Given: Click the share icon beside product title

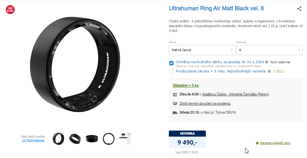Looking at the screenshot, I should [x=299, y=9].
